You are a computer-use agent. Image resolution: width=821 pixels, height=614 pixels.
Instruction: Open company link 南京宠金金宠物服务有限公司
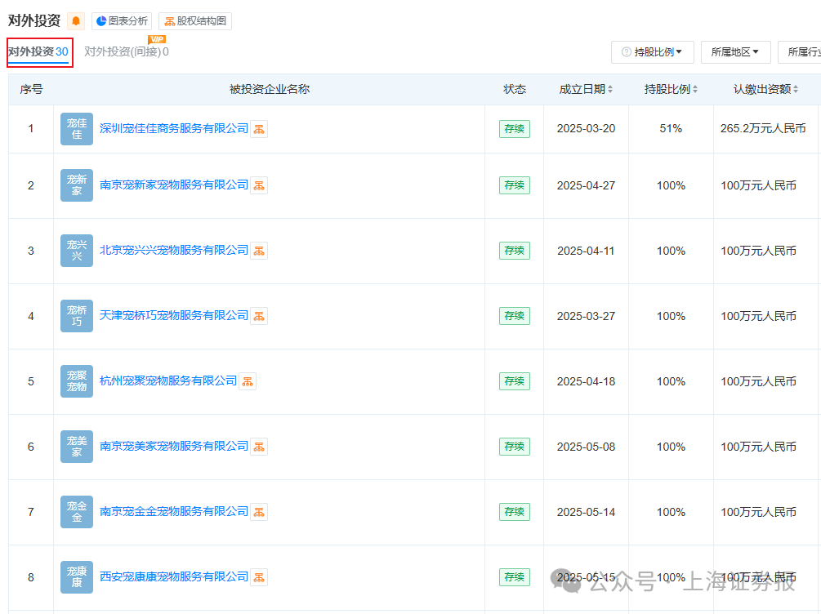(x=173, y=512)
